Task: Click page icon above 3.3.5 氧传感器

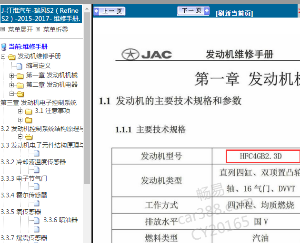Action: (37, 203)
